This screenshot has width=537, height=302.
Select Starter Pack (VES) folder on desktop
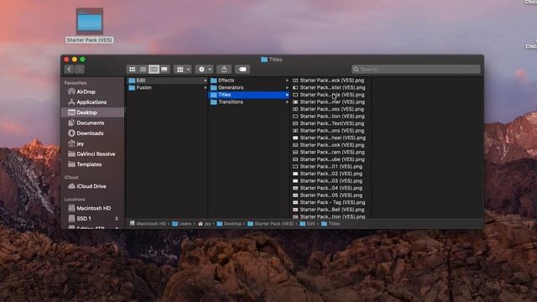tap(90, 26)
